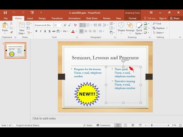Viewport: 183px width, 137px height.
Task: Toggle text shadow
Action: tap(50, 31)
